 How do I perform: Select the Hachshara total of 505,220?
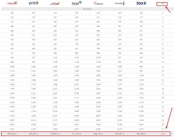point(12,134)
